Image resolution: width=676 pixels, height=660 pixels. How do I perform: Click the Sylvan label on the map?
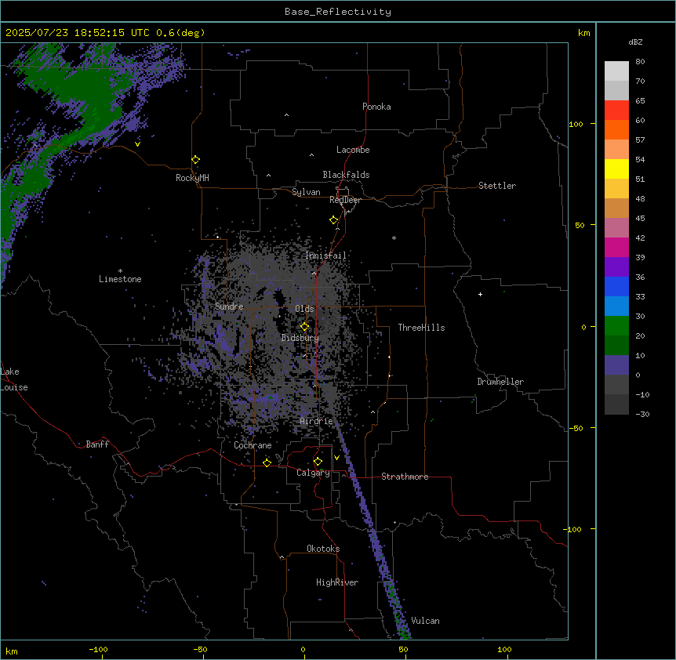306,192
